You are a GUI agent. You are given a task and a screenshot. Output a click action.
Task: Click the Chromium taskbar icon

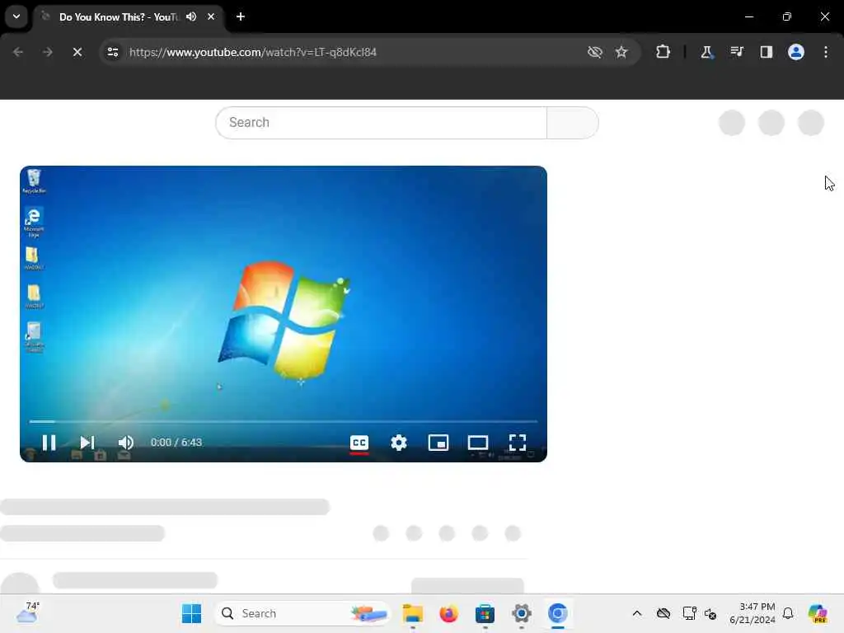click(x=558, y=613)
